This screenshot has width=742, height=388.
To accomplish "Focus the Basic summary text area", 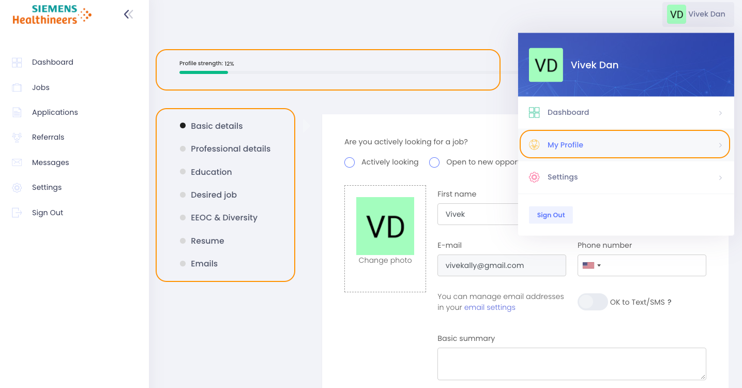I will point(571,364).
